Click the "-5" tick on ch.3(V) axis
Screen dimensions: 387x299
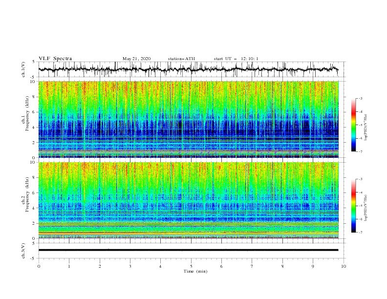point(33,258)
